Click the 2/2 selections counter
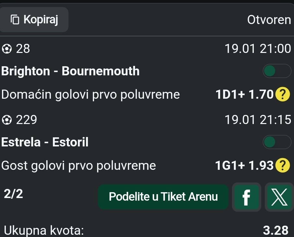The height and width of the screenshot is (237, 294). 13,194
